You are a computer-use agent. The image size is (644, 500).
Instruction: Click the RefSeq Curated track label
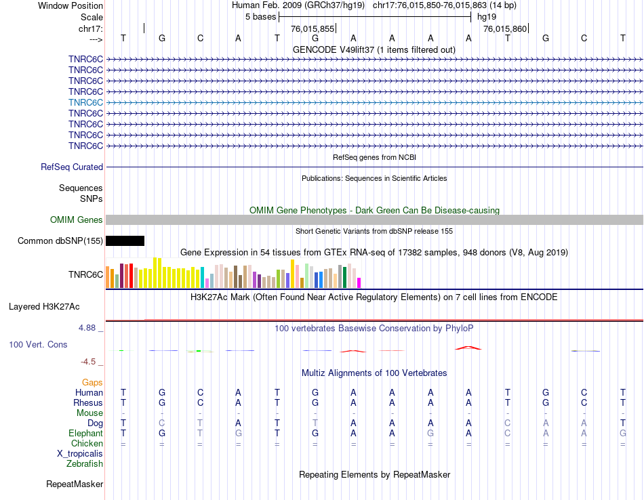pyautogui.click(x=71, y=167)
